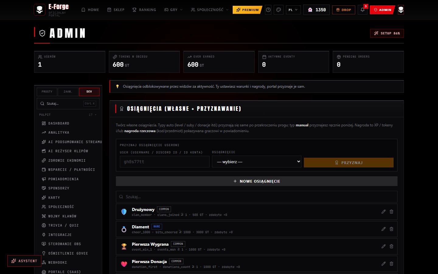This screenshot has width=438, height=274.
Task: Edit the Drużynowy achievement
Action: point(384,212)
